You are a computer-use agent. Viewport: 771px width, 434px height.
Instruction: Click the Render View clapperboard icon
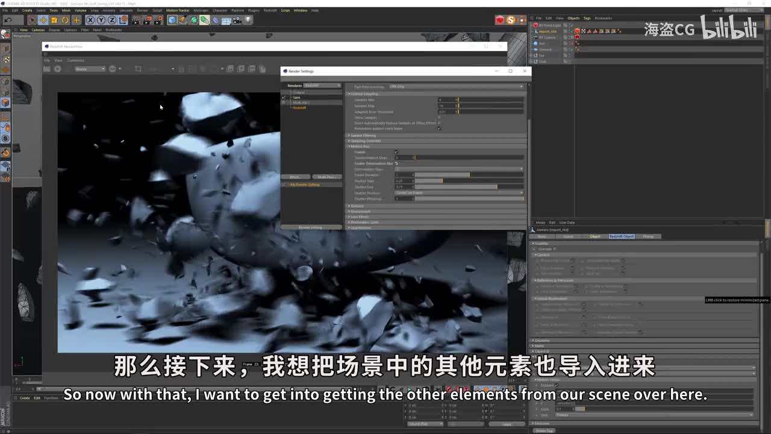(x=136, y=20)
